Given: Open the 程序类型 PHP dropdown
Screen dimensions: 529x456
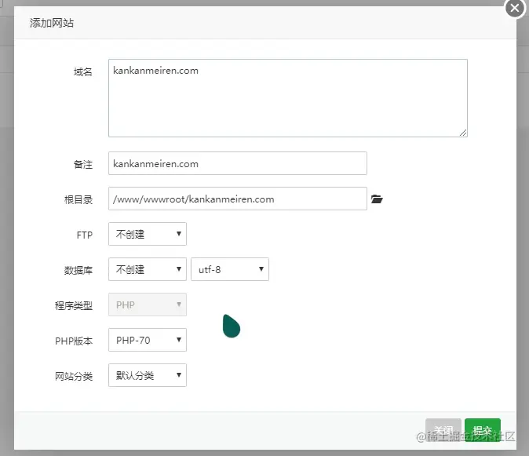Looking at the screenshot, I should point(148,305).
